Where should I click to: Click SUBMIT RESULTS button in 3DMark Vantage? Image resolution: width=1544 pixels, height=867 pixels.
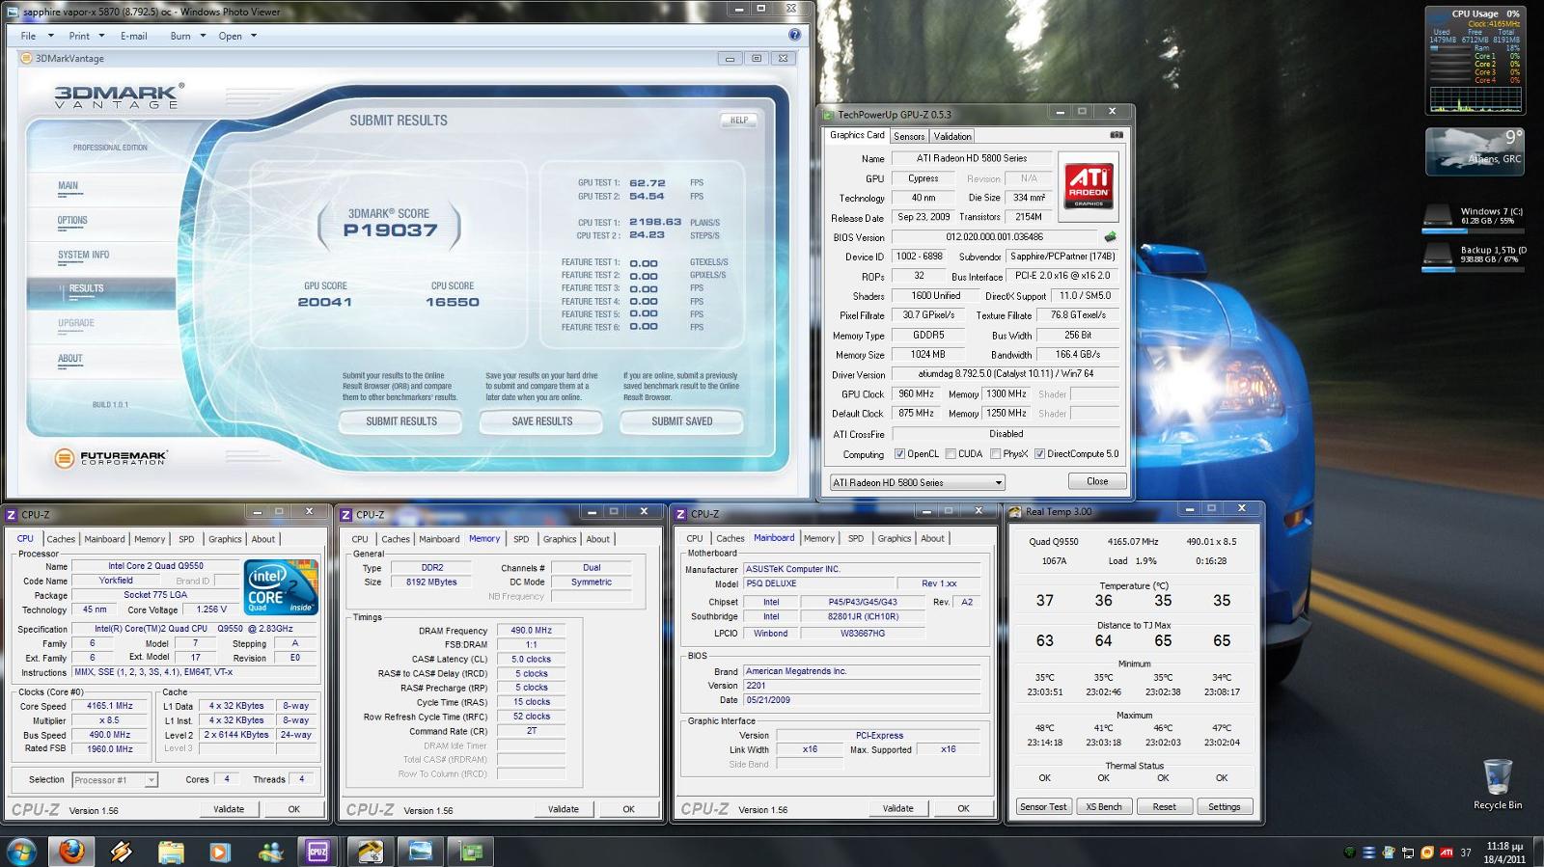point(401,421)
